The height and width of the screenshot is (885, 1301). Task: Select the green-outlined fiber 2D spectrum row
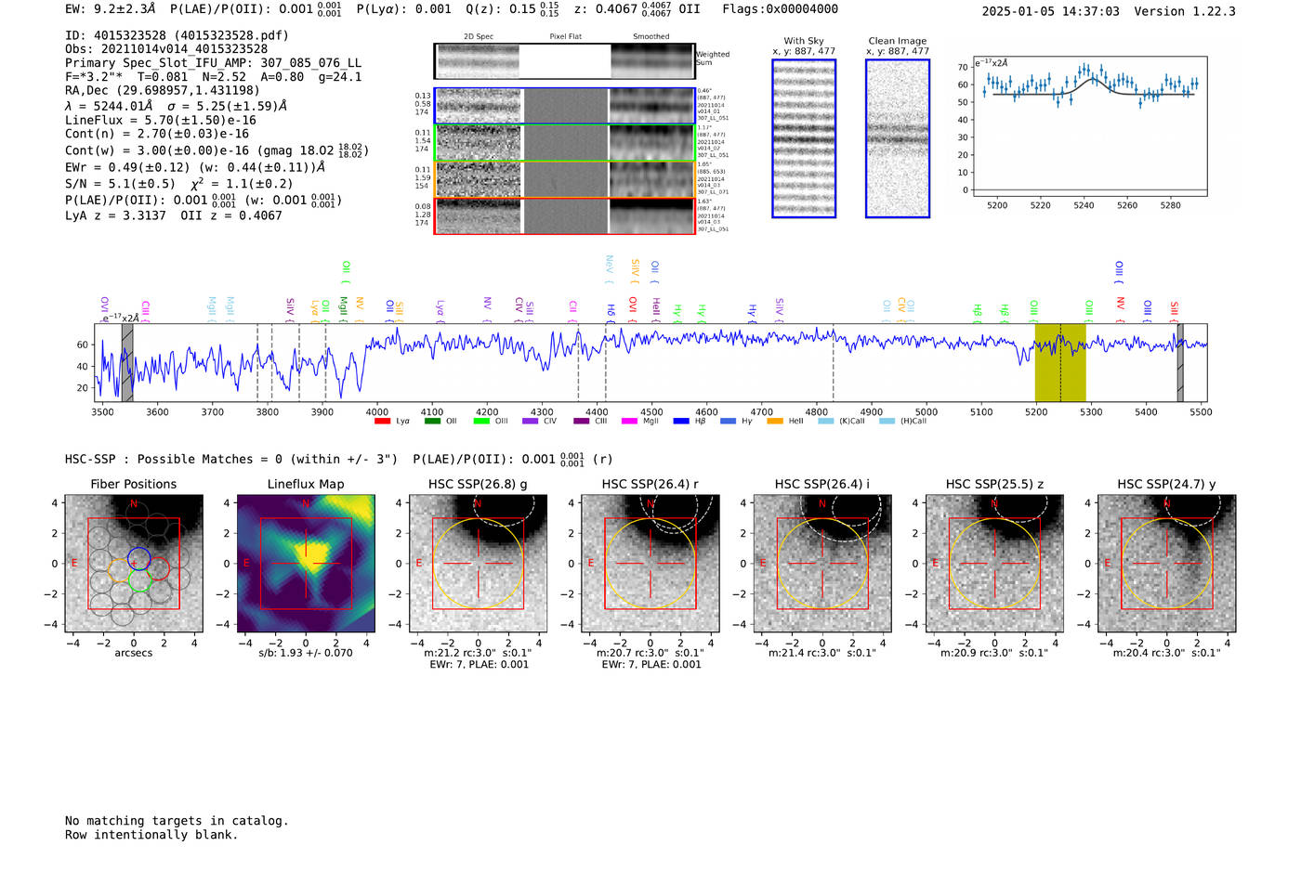pos(565,143)
